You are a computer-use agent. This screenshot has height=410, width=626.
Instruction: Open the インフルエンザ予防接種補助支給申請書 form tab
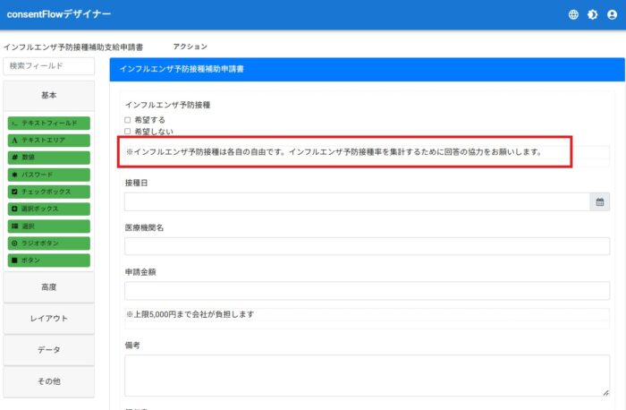[x=73, y=47]
